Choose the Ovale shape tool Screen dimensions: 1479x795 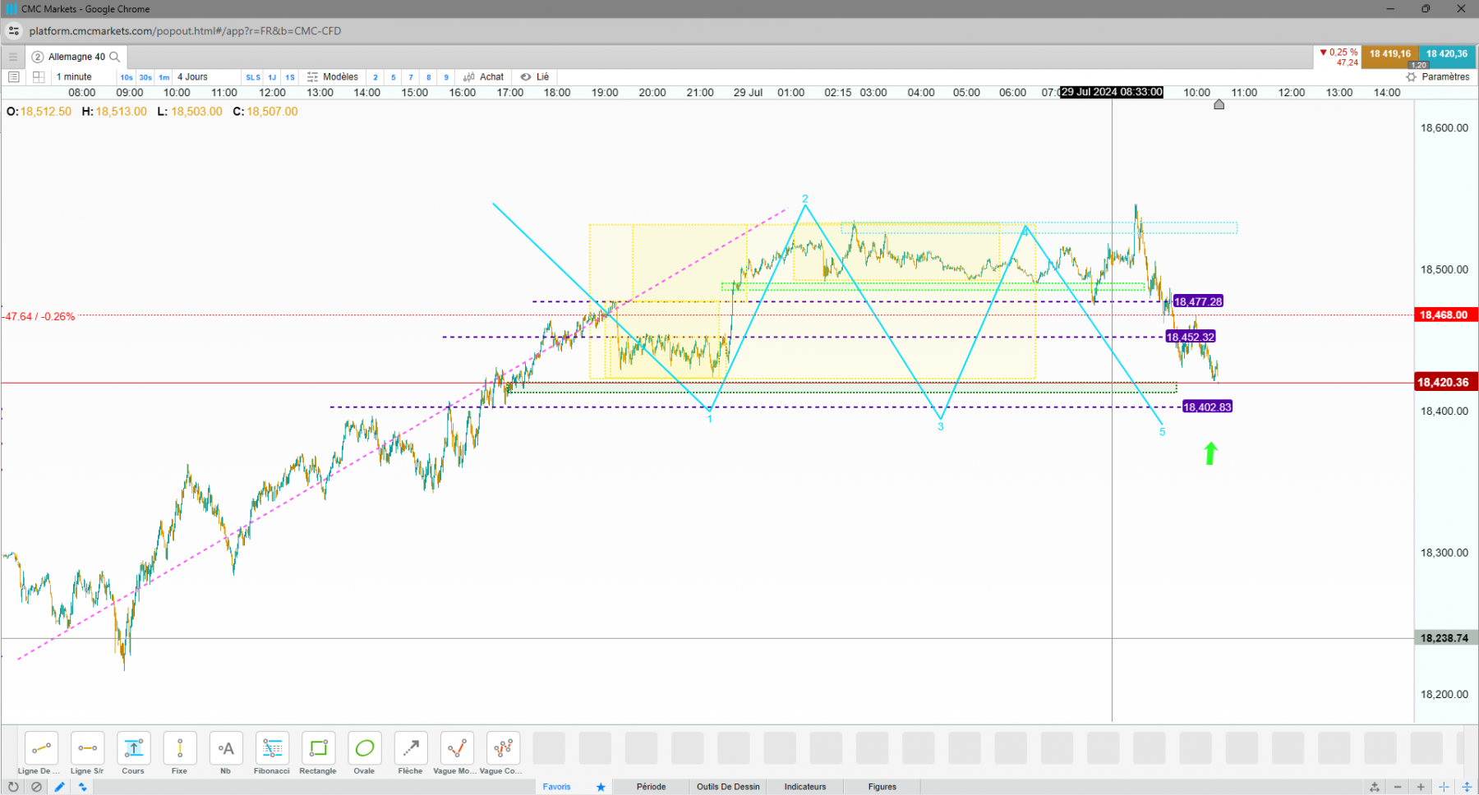tap(364, 753)
